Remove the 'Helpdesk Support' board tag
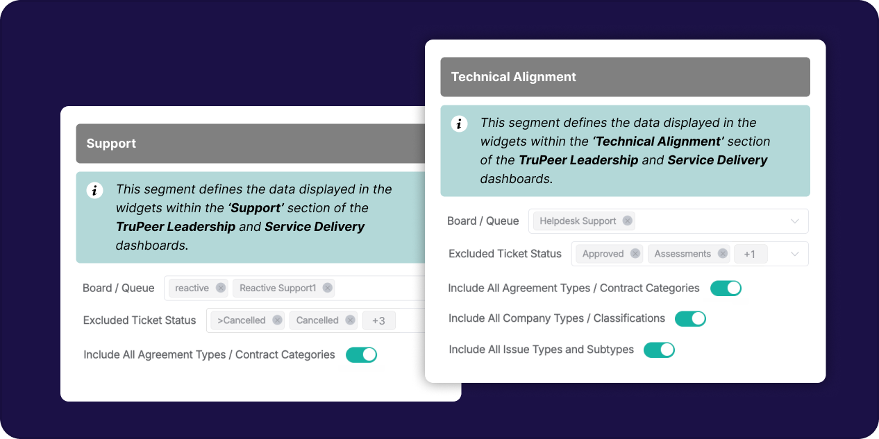Viewport: 879px width, 439px height. click(x=628, y=221)
